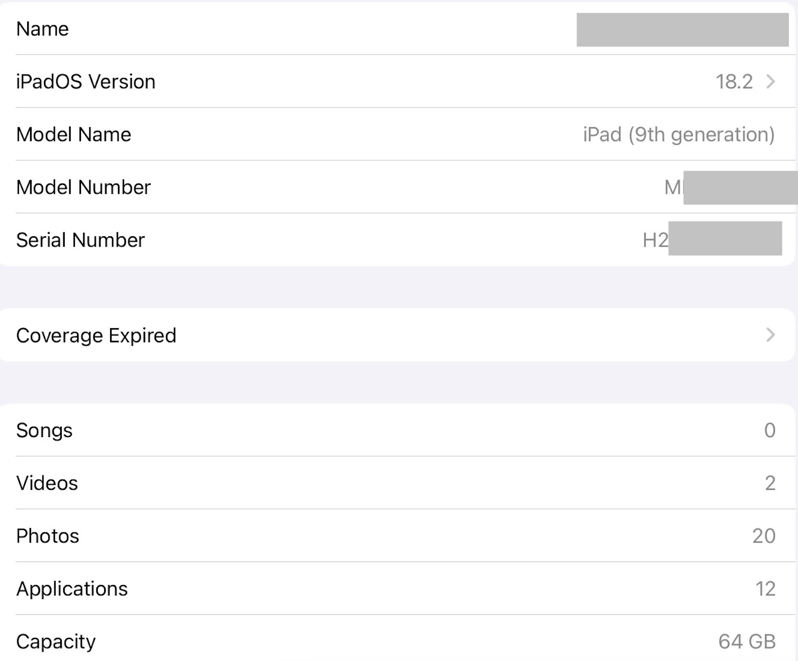Tap the Name row label
The width and height of the screenshot is (798, 661).
(x=42, y=29)
